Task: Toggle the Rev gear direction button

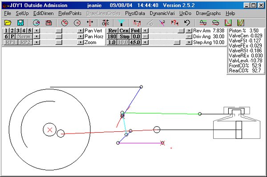Action: click(113, 31)
